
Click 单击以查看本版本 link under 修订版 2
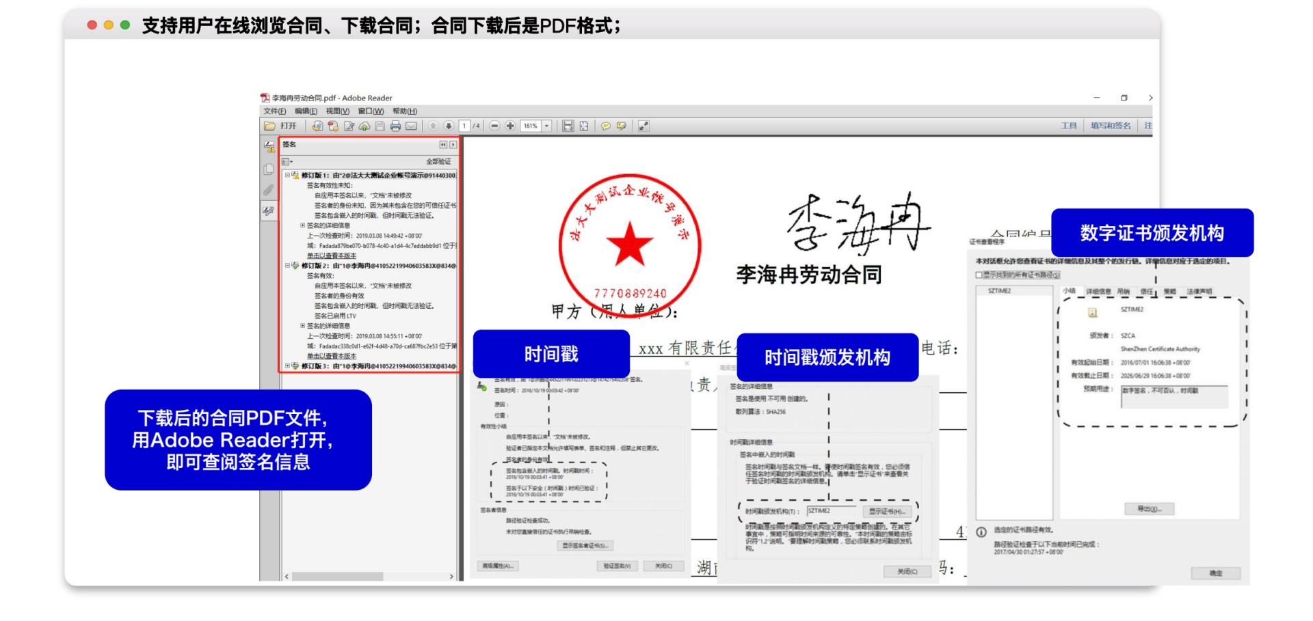pyautogui.click(x=331, y=356)
